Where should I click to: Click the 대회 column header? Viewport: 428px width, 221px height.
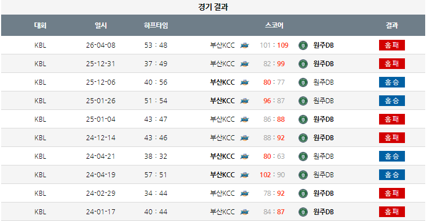(x=40, y=26)
